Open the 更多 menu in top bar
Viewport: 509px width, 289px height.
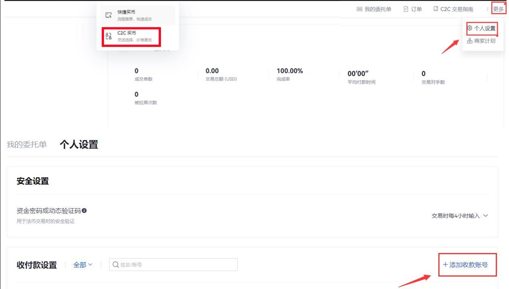pyautogui.click(x=498, y=9)
